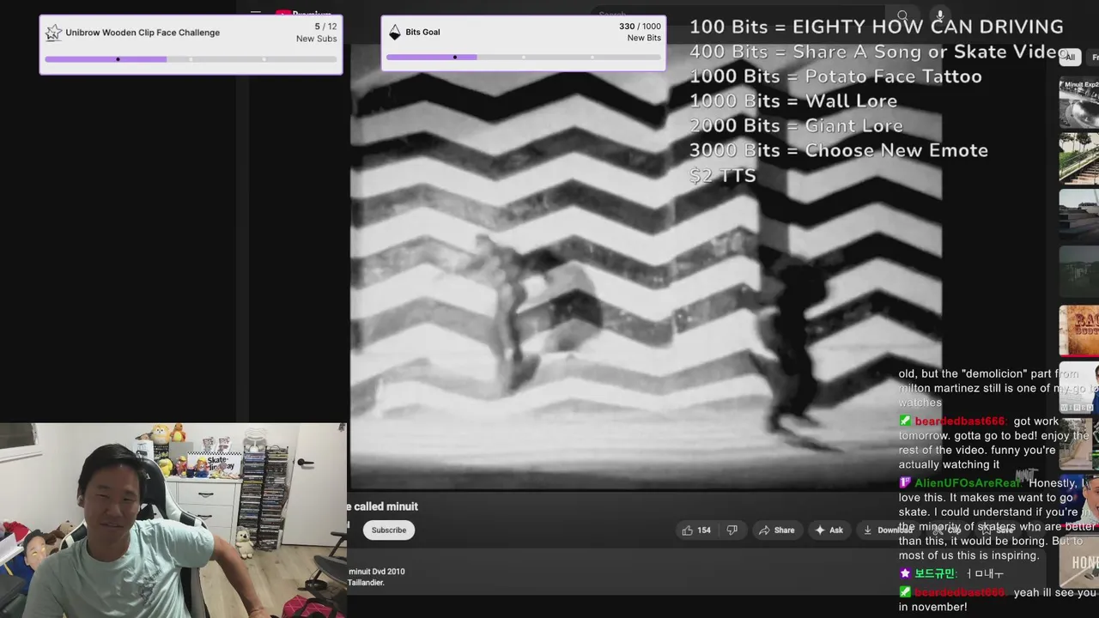1099x618 pixels.
Task: Click the AlienUFOsAreReal username in chat
Action: pyautogui.click(x=968, y=483)
